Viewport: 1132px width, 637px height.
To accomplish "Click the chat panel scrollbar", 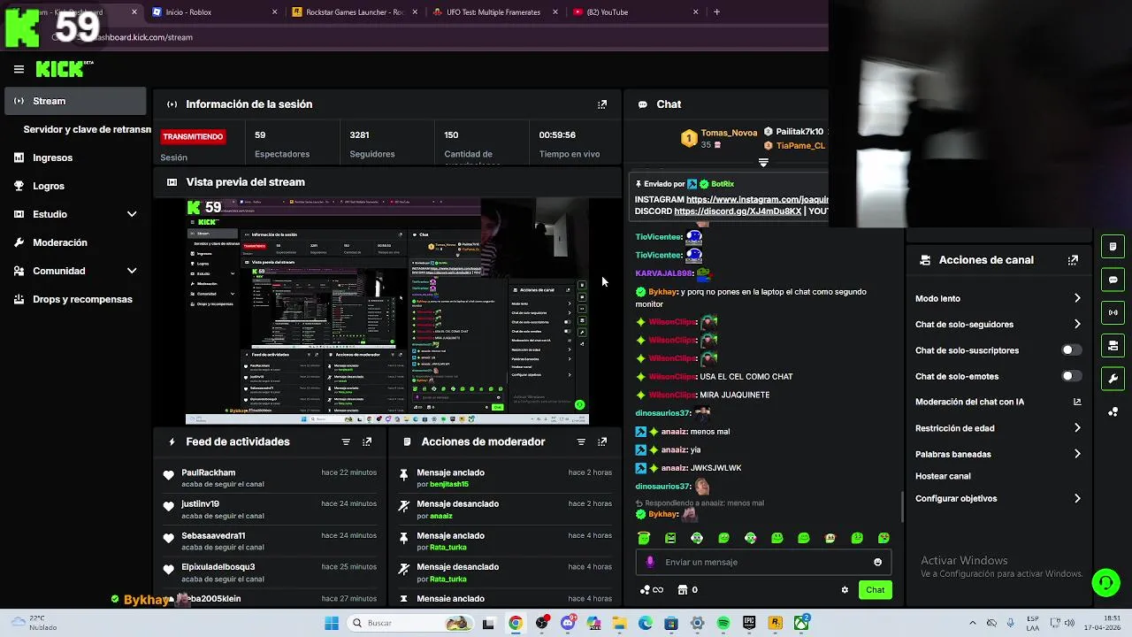I will click(x=902, y=507).
